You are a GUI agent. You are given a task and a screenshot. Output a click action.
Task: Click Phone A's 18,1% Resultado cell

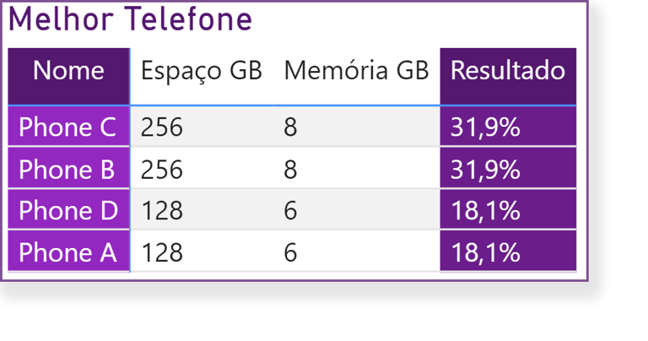(x=485, y=252)
